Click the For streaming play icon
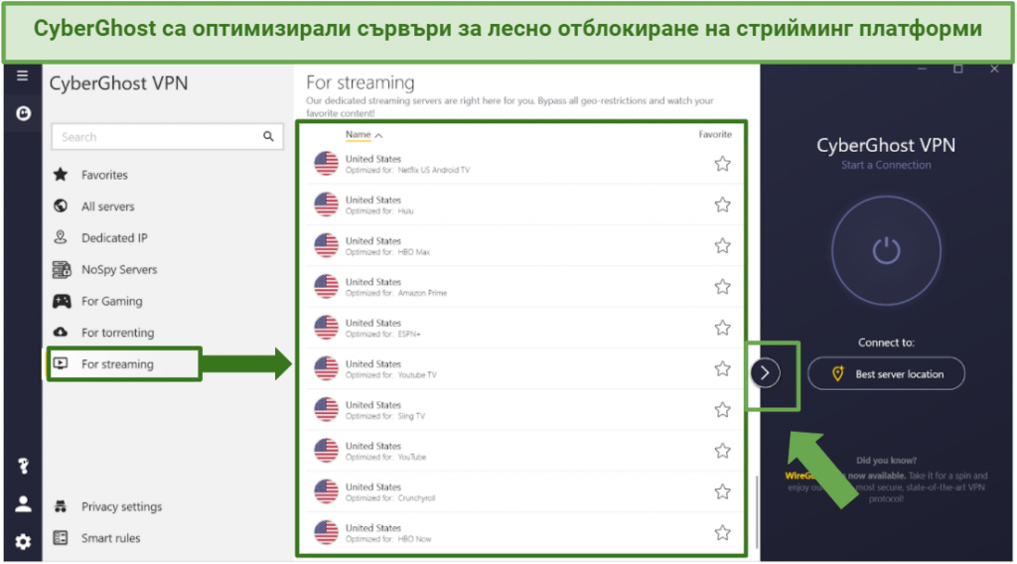The image size is (1017, 564). point(61,363)
